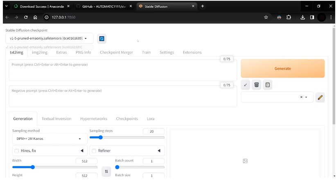
Task: Click the Batch count slider handle
Action: 117,167
